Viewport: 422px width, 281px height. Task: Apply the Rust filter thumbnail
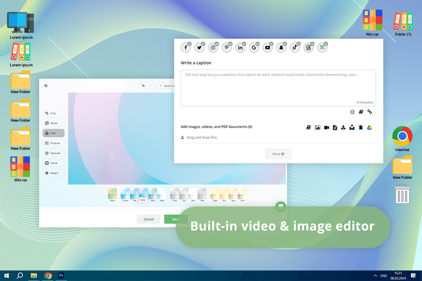pos(224,195)
